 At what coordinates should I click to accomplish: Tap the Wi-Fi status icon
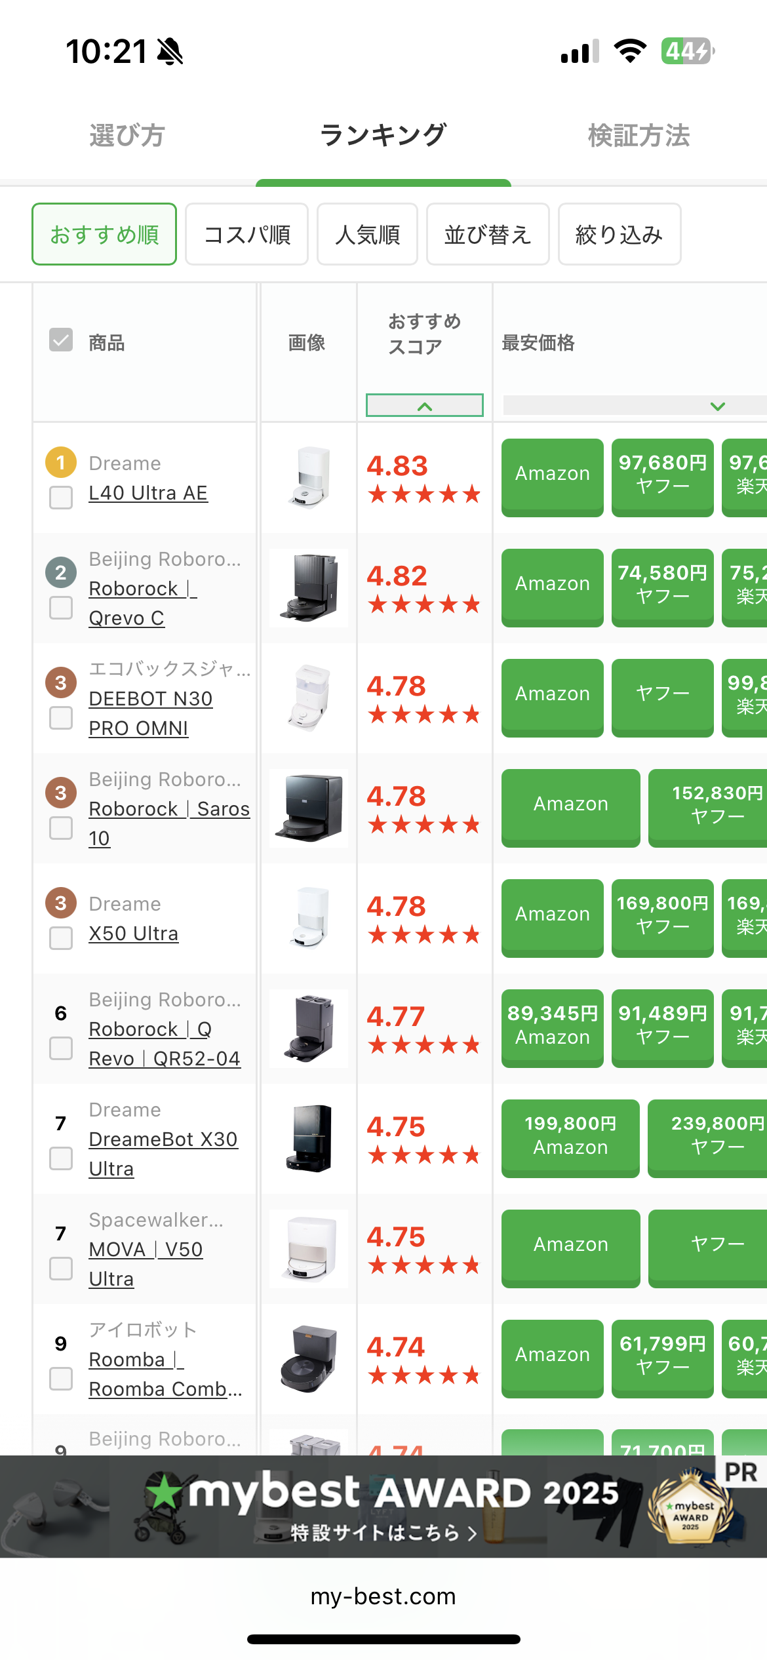point(630,51)
